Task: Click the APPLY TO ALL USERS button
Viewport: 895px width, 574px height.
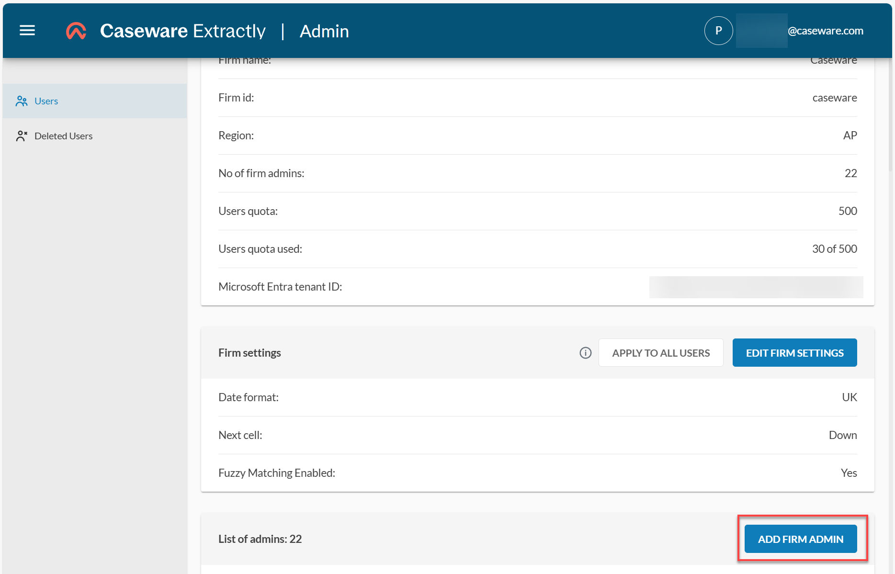Action: (660, 353)
